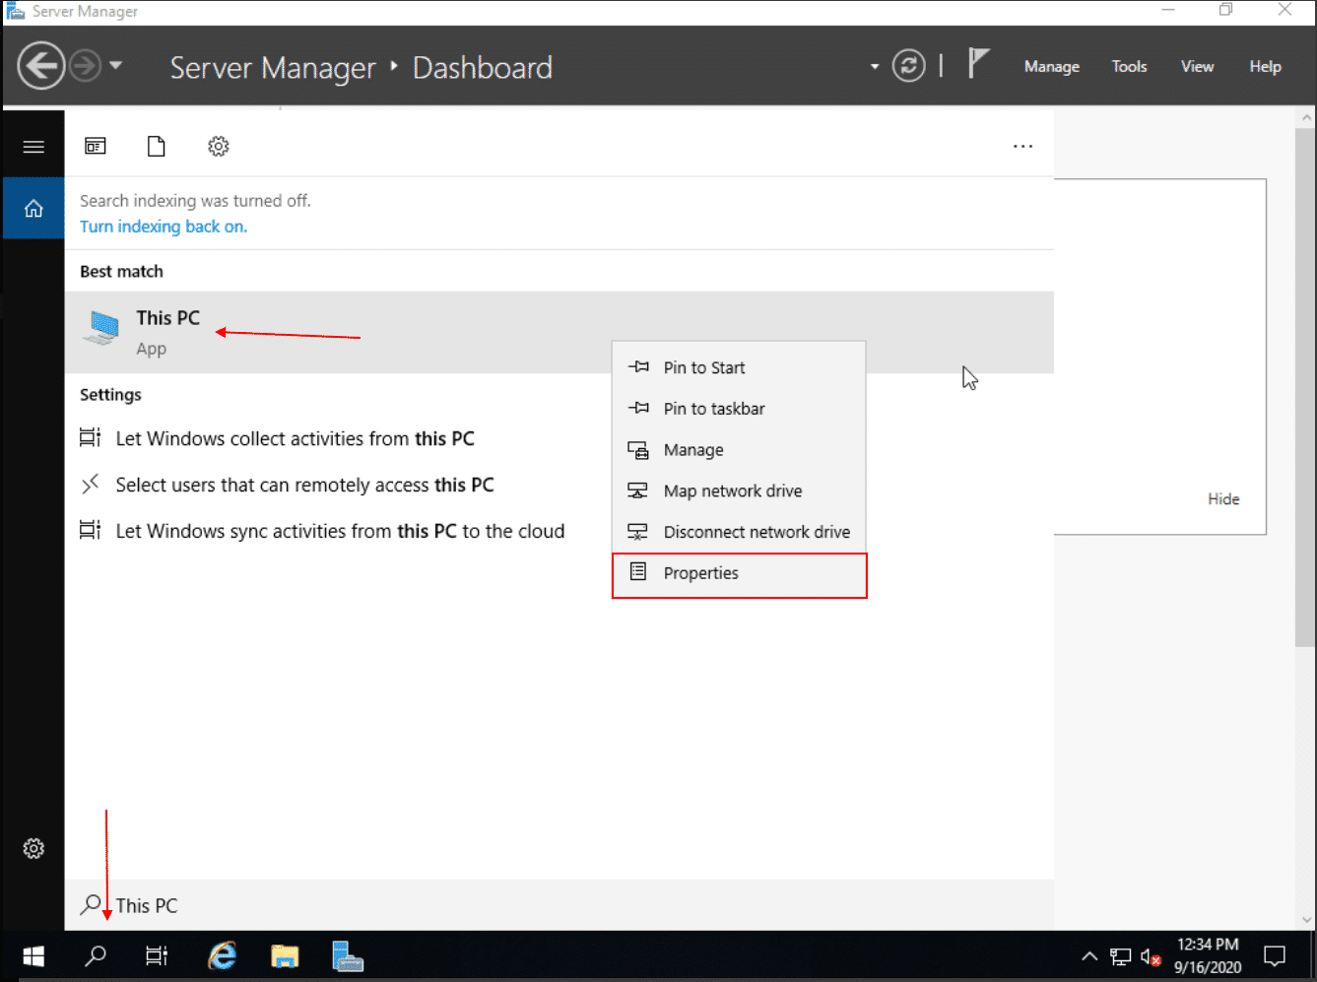This screenshot has width=1317, height=982.
Task: Select the Apps filter icon in search
Action: click(96, 145)
